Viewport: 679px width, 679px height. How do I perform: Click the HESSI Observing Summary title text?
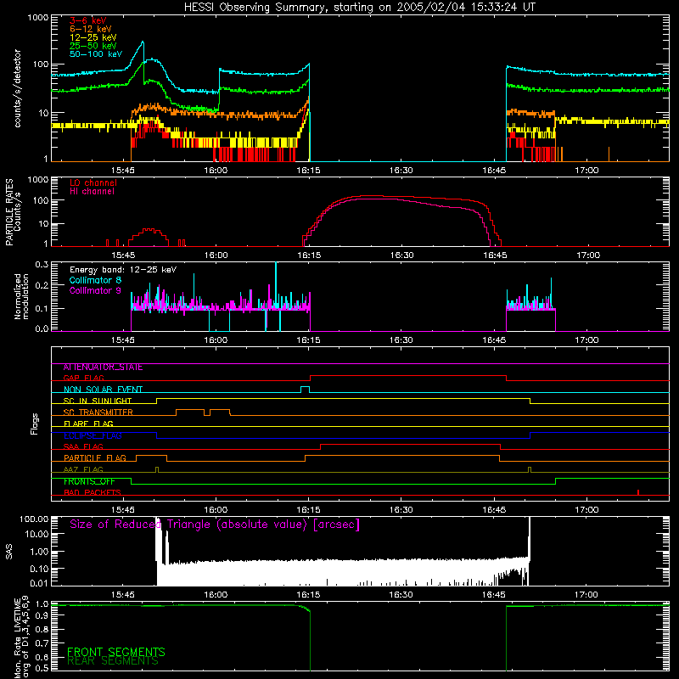360,8
